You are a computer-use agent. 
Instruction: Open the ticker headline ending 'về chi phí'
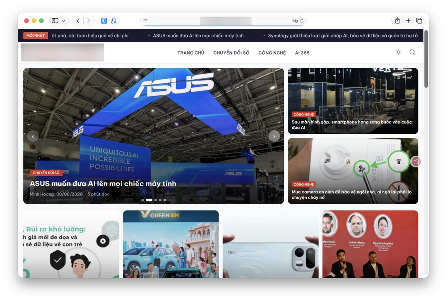point(90,36)
